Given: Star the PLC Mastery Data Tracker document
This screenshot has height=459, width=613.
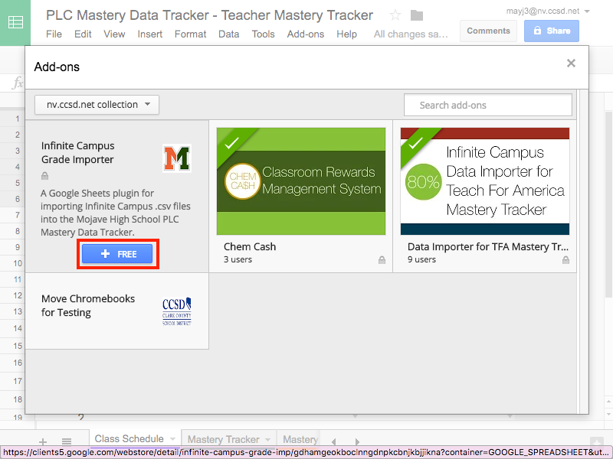Looking at the screenshot, I should tap(395, 15).
